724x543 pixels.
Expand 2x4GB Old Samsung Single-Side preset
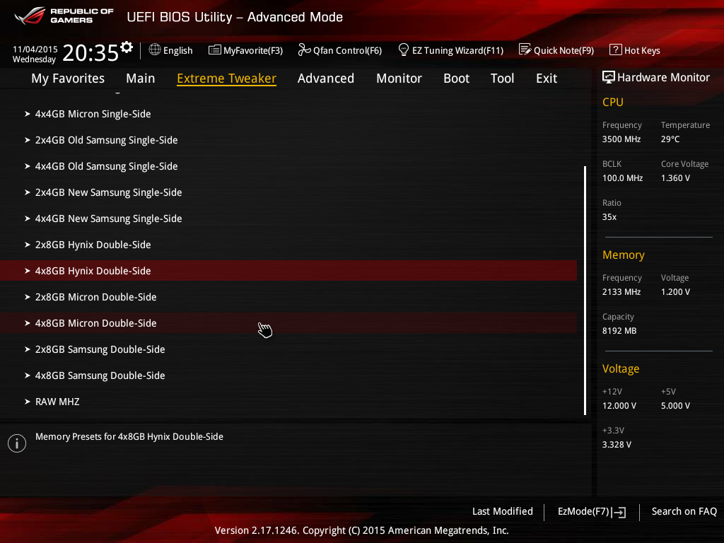(x=288, y=140)
